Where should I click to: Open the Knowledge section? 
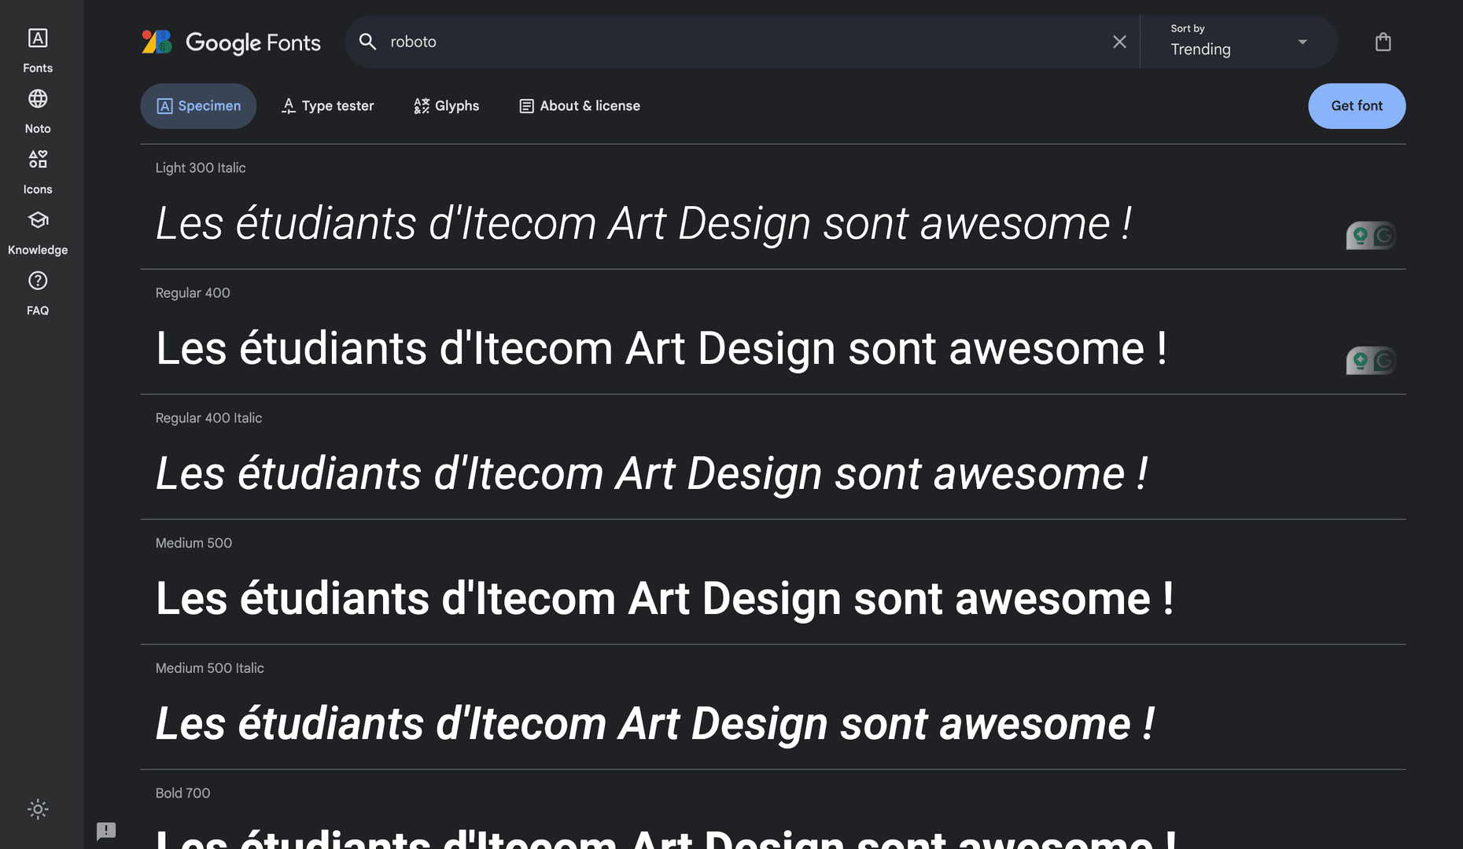coord(38,233)
